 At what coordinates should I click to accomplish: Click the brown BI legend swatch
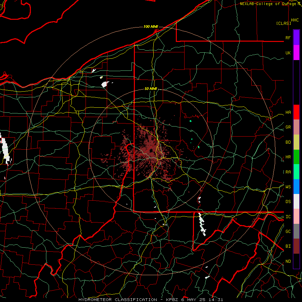pyautogui.click(x=296, y=246)
